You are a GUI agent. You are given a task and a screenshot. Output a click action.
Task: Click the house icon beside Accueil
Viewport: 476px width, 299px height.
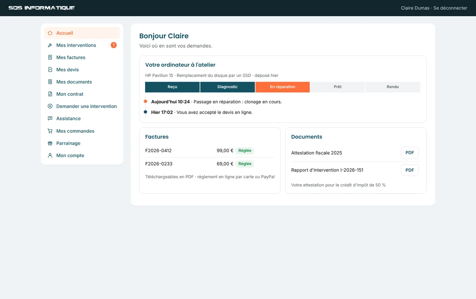(50, 33)
